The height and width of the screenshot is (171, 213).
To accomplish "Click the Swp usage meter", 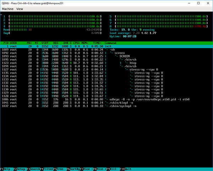I will point(53,33).
